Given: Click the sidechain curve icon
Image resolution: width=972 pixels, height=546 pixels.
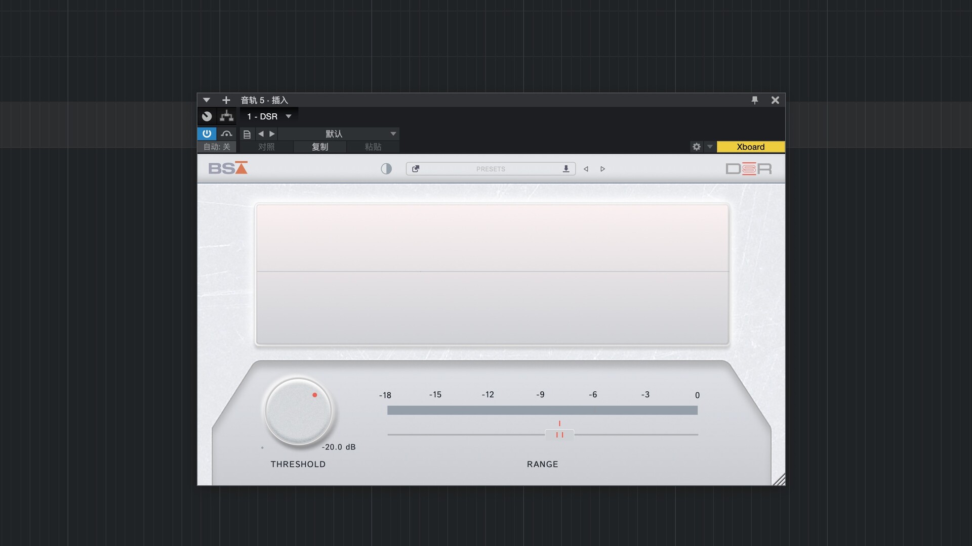Looking at the screenshot, I should coord(226,133).
